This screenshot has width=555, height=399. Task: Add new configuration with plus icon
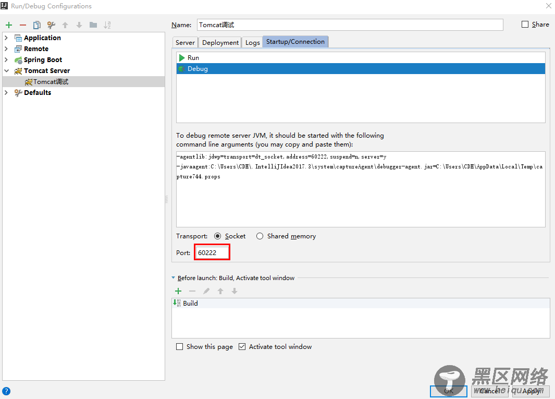9,25
